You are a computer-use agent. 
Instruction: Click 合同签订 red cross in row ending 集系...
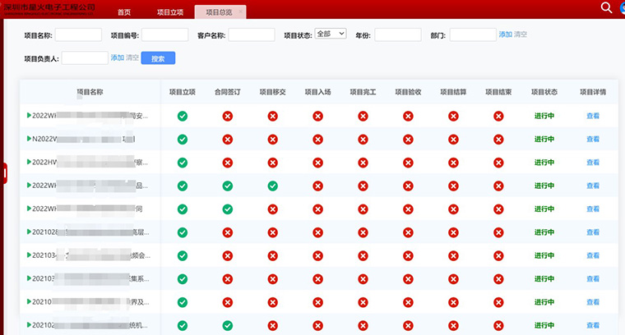click(x=228, y=279)
